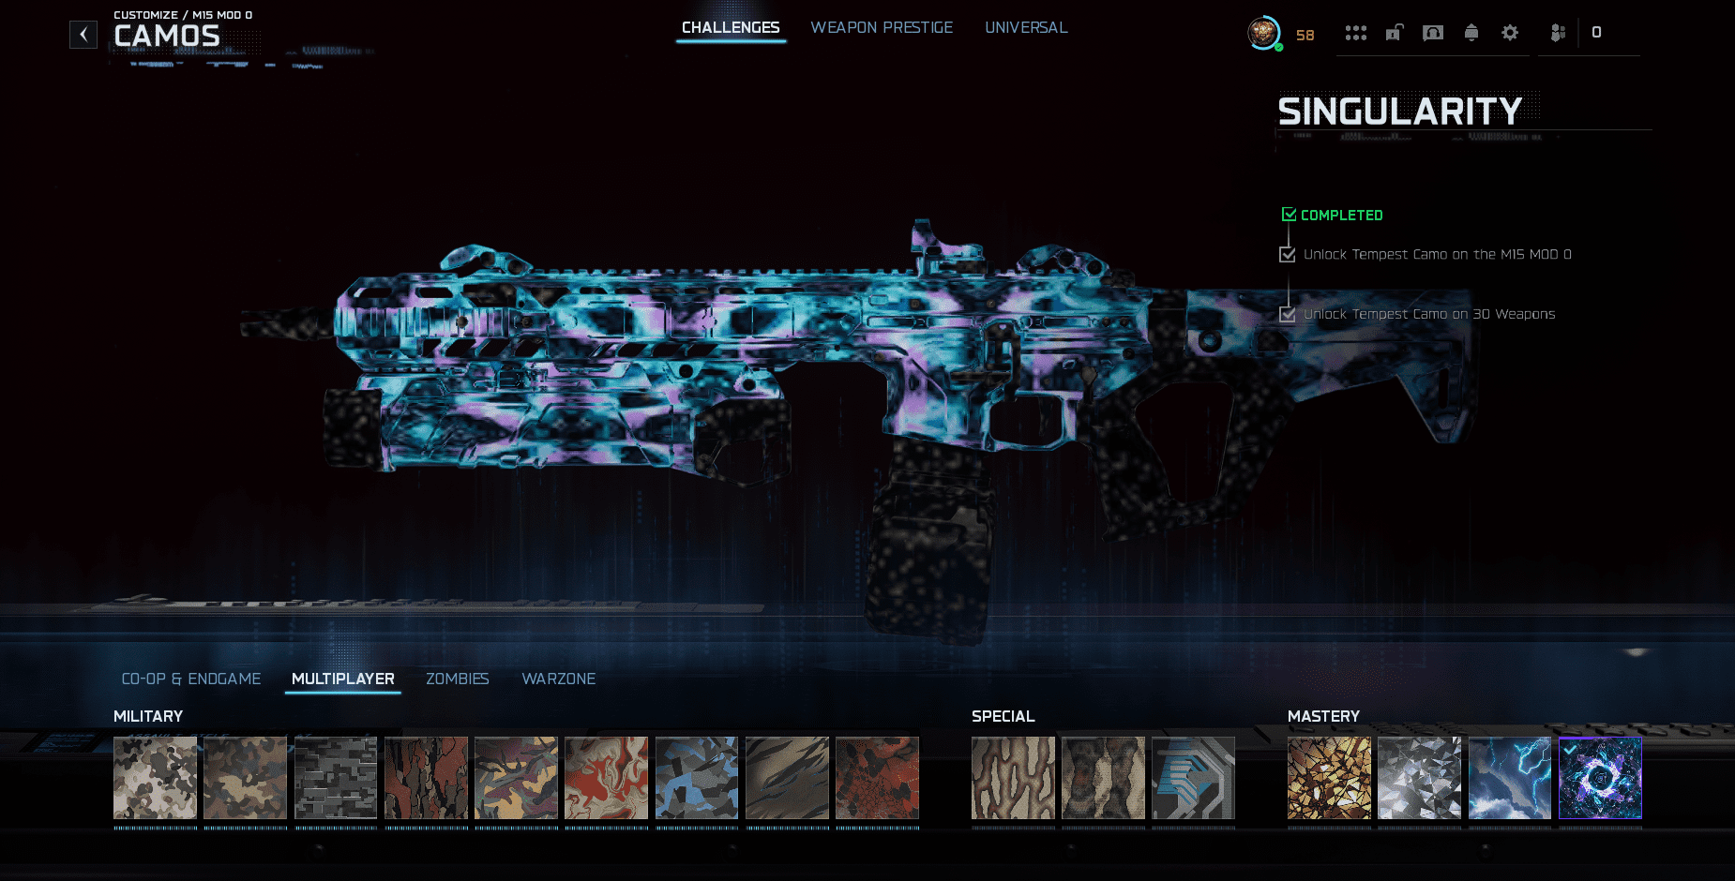Viewport: 1735px width, 881px height.
Task: Open the CO-OP & ENDGAME camo category
Action: (190, 679)
